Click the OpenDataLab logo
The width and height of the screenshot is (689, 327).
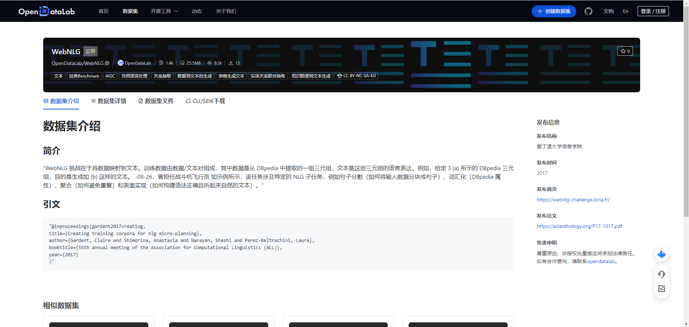(x=47, y=11)
